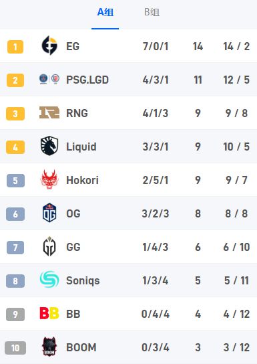
Task: Open the PSG.LGD team logo
Action: point(49,79)
